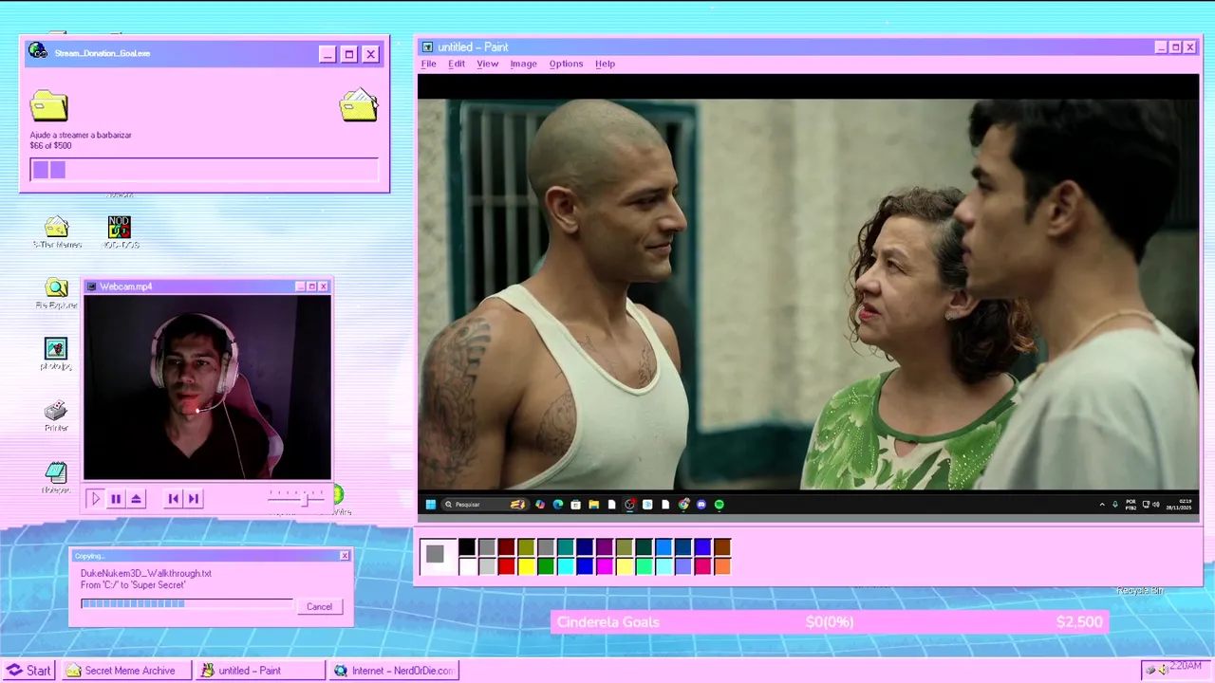
Task: Click the volume speaker icon in inner system tray
Action: point(1156,505)
